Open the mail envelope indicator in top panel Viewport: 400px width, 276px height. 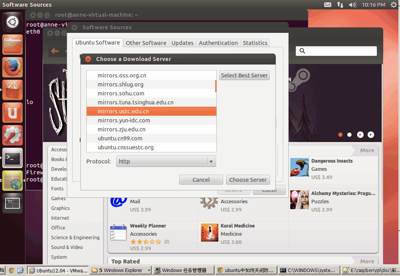pyautogui.click(x=328, y=5)
